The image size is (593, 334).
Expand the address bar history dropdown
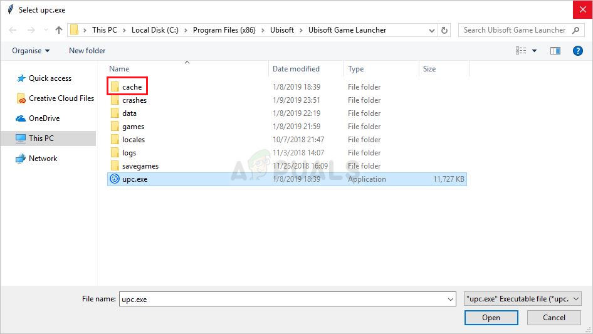click(431, 30)
